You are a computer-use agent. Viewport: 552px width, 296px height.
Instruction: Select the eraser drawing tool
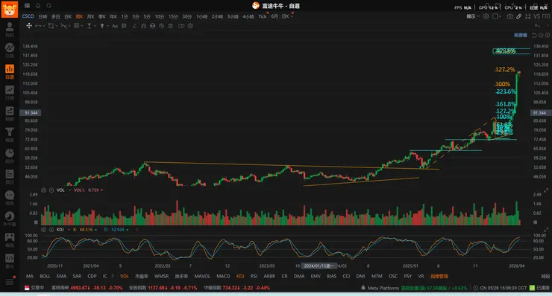(x=134, y=25)
